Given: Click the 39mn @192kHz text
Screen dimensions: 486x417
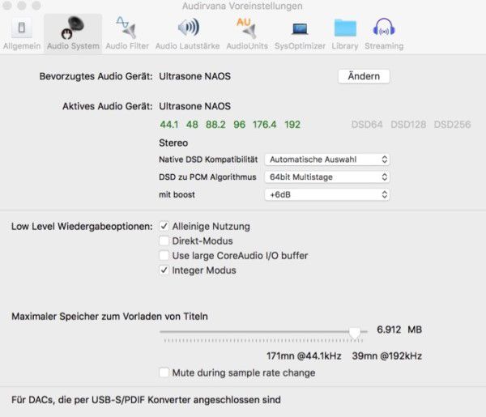Looking at the screenshot, I should pos(387,356).
